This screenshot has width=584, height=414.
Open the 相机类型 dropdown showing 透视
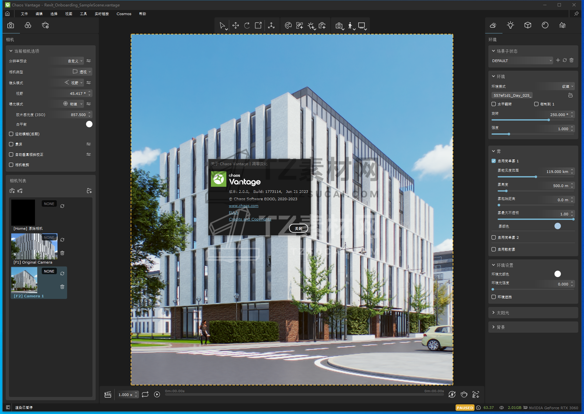(x=71, y=72)
